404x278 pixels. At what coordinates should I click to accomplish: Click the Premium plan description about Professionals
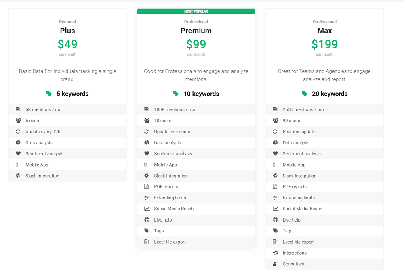[196, 75]
